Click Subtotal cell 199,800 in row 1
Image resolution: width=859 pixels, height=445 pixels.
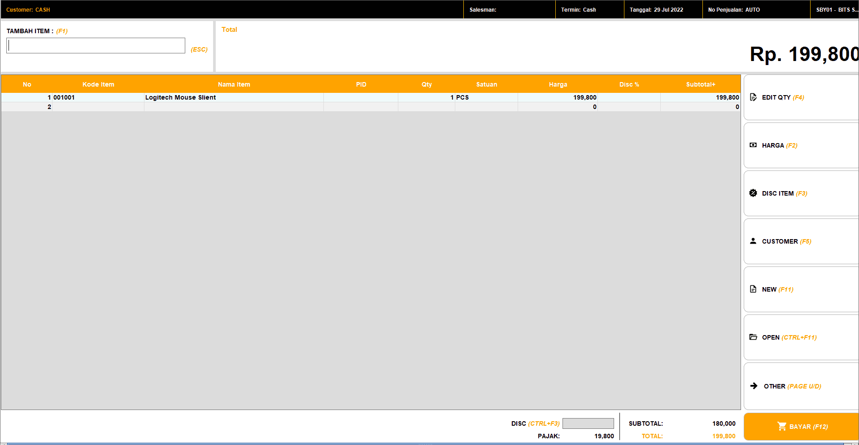(701, 97)
